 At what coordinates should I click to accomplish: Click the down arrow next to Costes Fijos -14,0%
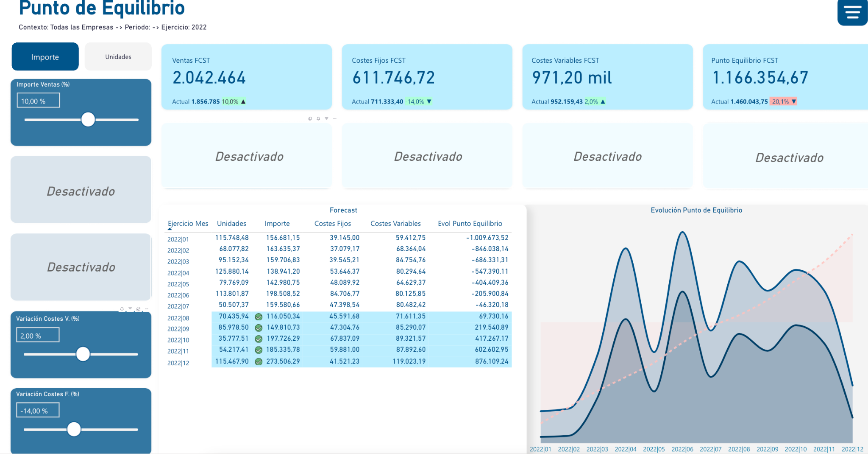[x=429, y=102]
